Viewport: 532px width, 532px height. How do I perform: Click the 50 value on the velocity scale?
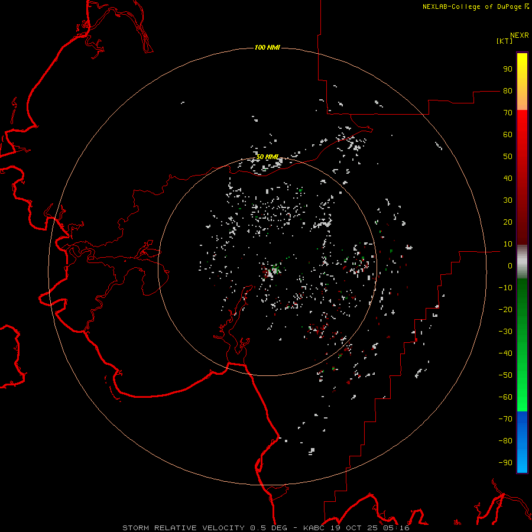pos(508,157)
